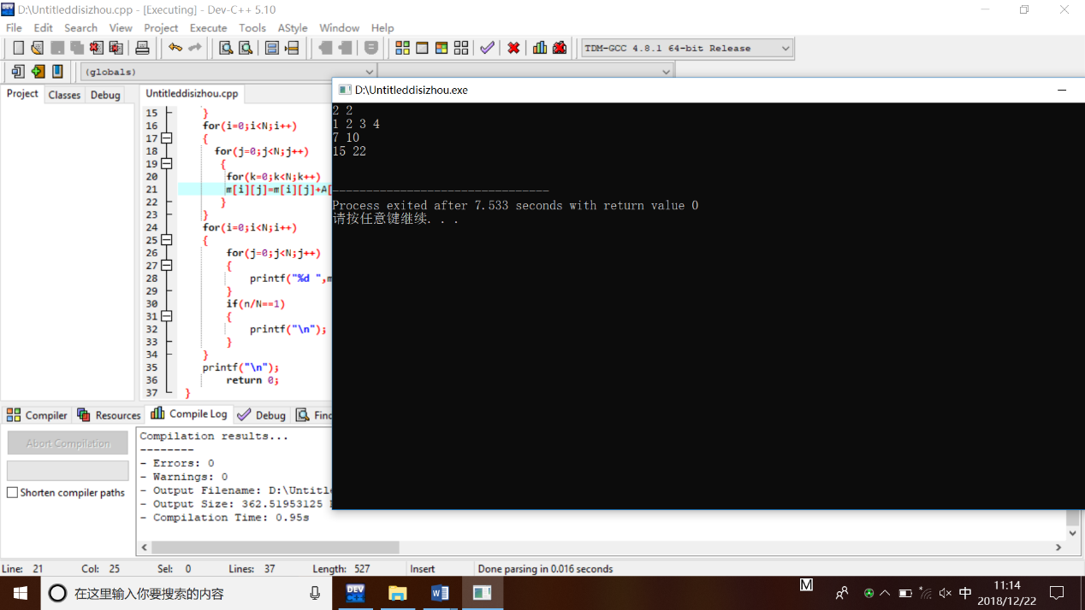This screenshot has width=1085, height=610.
Task: Click the Find magnifier toolbar icon
Action: pyautogui.click(x=226, y=48)
